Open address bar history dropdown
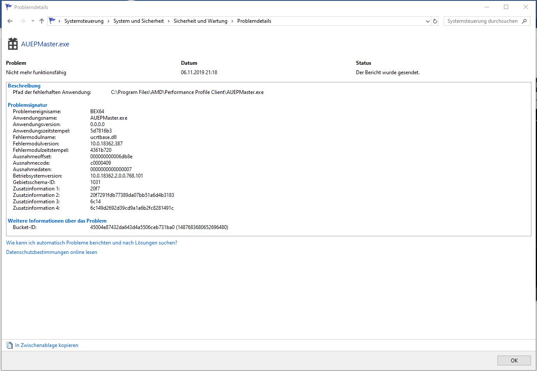Screen dimensions: 537x371 click(x=427, y=21)
